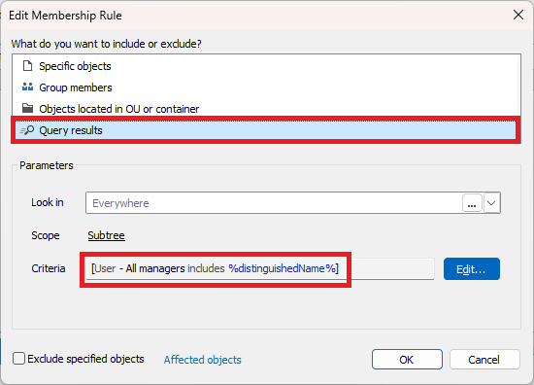The image size is (534, 385).
Task: Dismiss the dialog with Cancel
Action: 484,359
